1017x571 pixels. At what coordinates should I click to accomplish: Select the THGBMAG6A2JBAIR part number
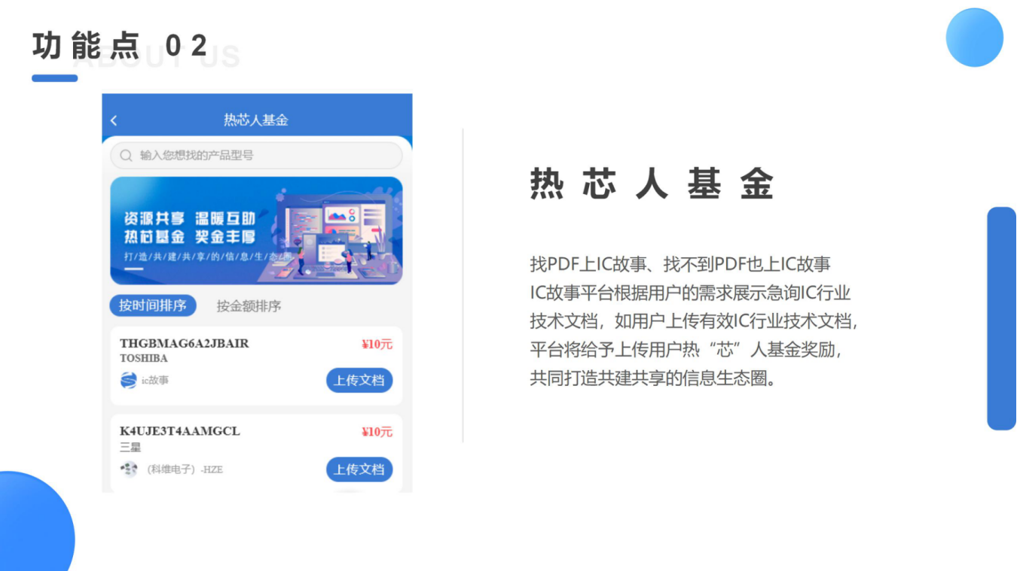pos(185,343)
